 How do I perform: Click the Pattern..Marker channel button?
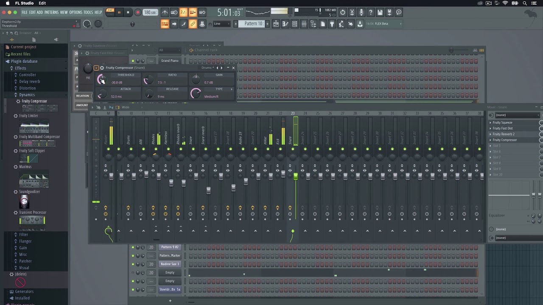(x=170, y=255)
